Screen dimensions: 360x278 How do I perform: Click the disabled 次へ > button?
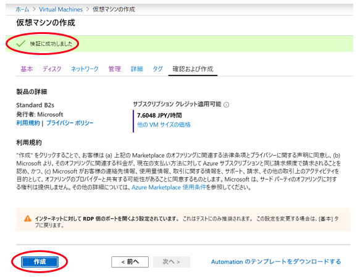tap(171, 262)
